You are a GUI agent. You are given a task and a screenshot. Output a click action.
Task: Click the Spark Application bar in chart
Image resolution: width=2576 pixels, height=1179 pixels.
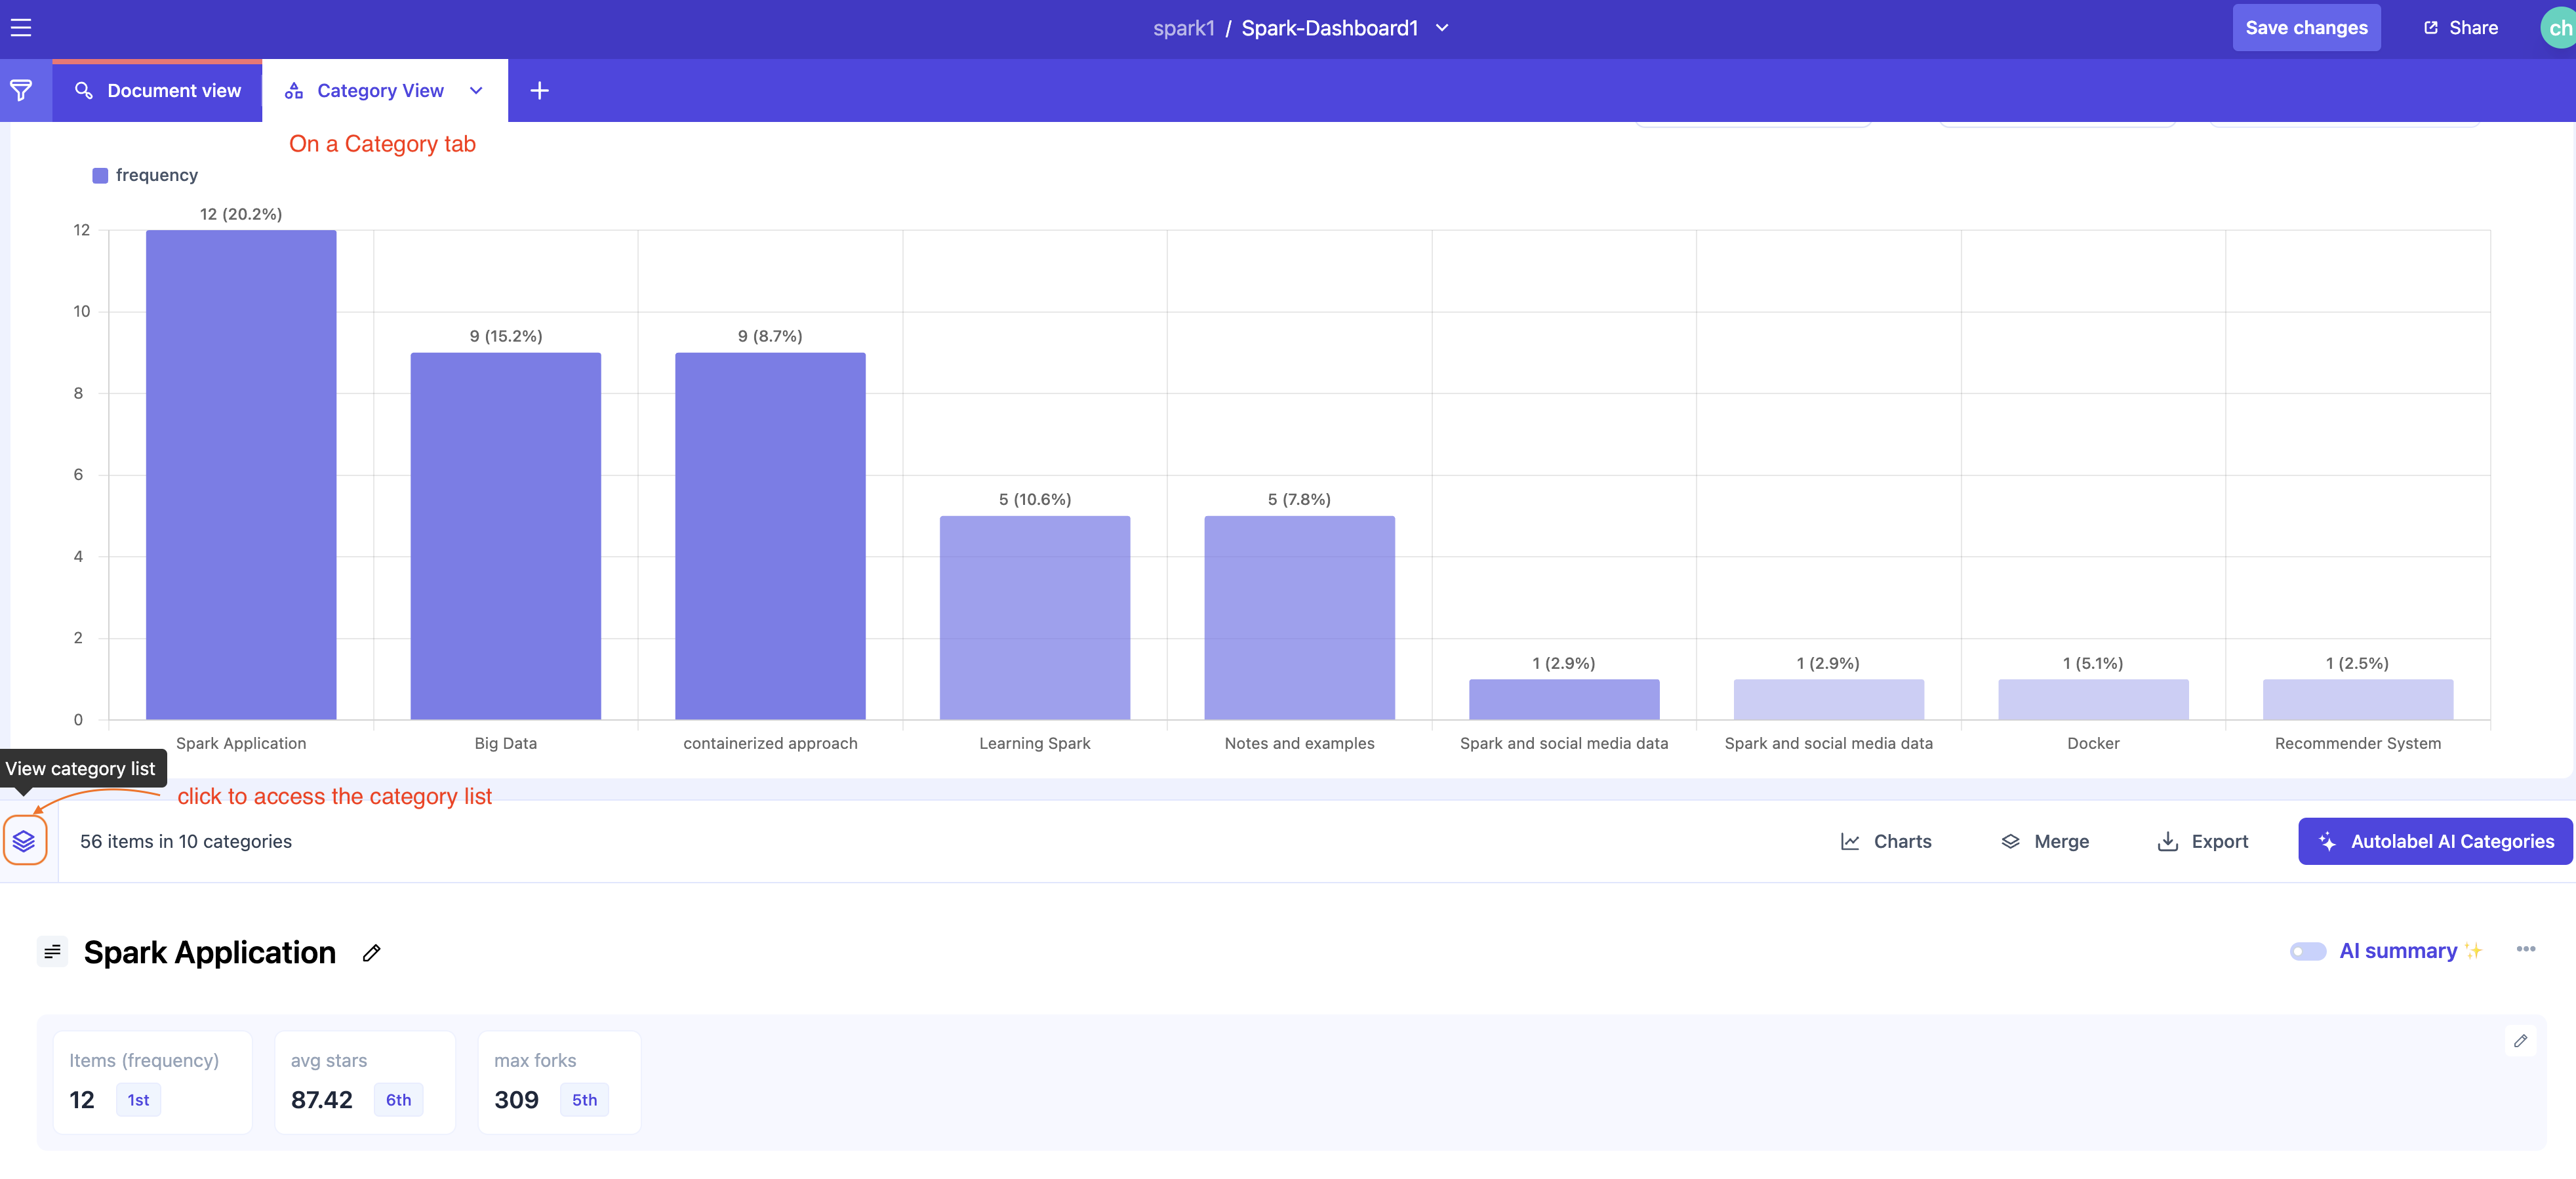click(241, 475)
